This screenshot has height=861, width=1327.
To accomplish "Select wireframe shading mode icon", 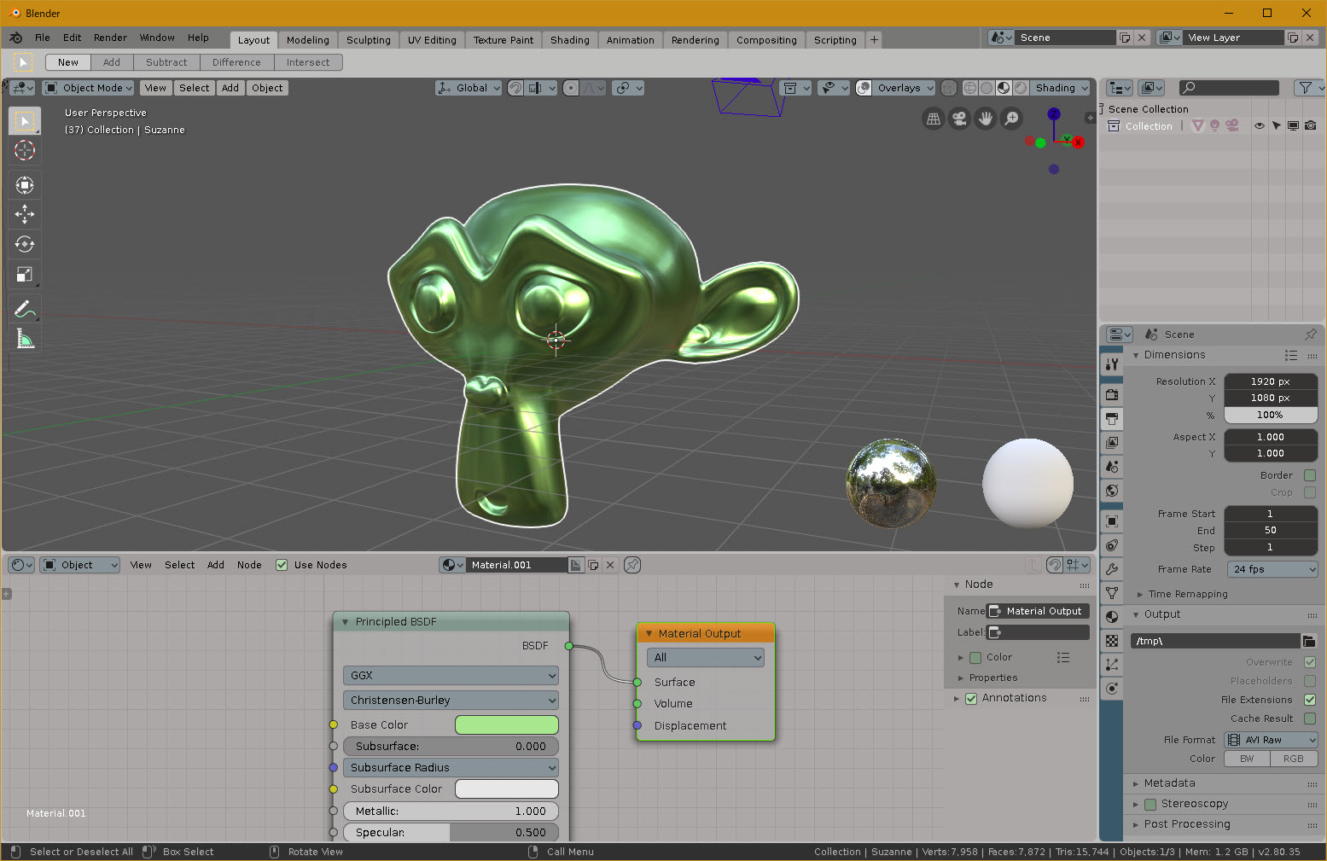I will click(970, 88).
